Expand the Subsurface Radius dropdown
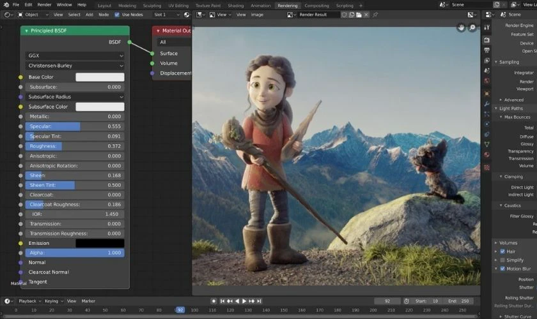Viewport: 537px width, 319px height. [75, 97]
